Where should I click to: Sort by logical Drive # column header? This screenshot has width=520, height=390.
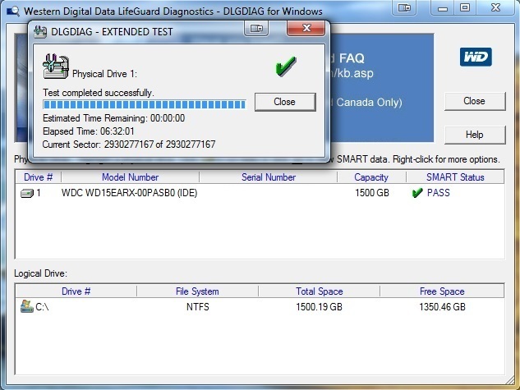click(x=76, y=291)
